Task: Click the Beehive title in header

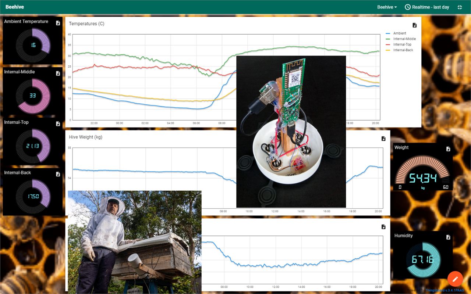Action: tap(14, 7)
